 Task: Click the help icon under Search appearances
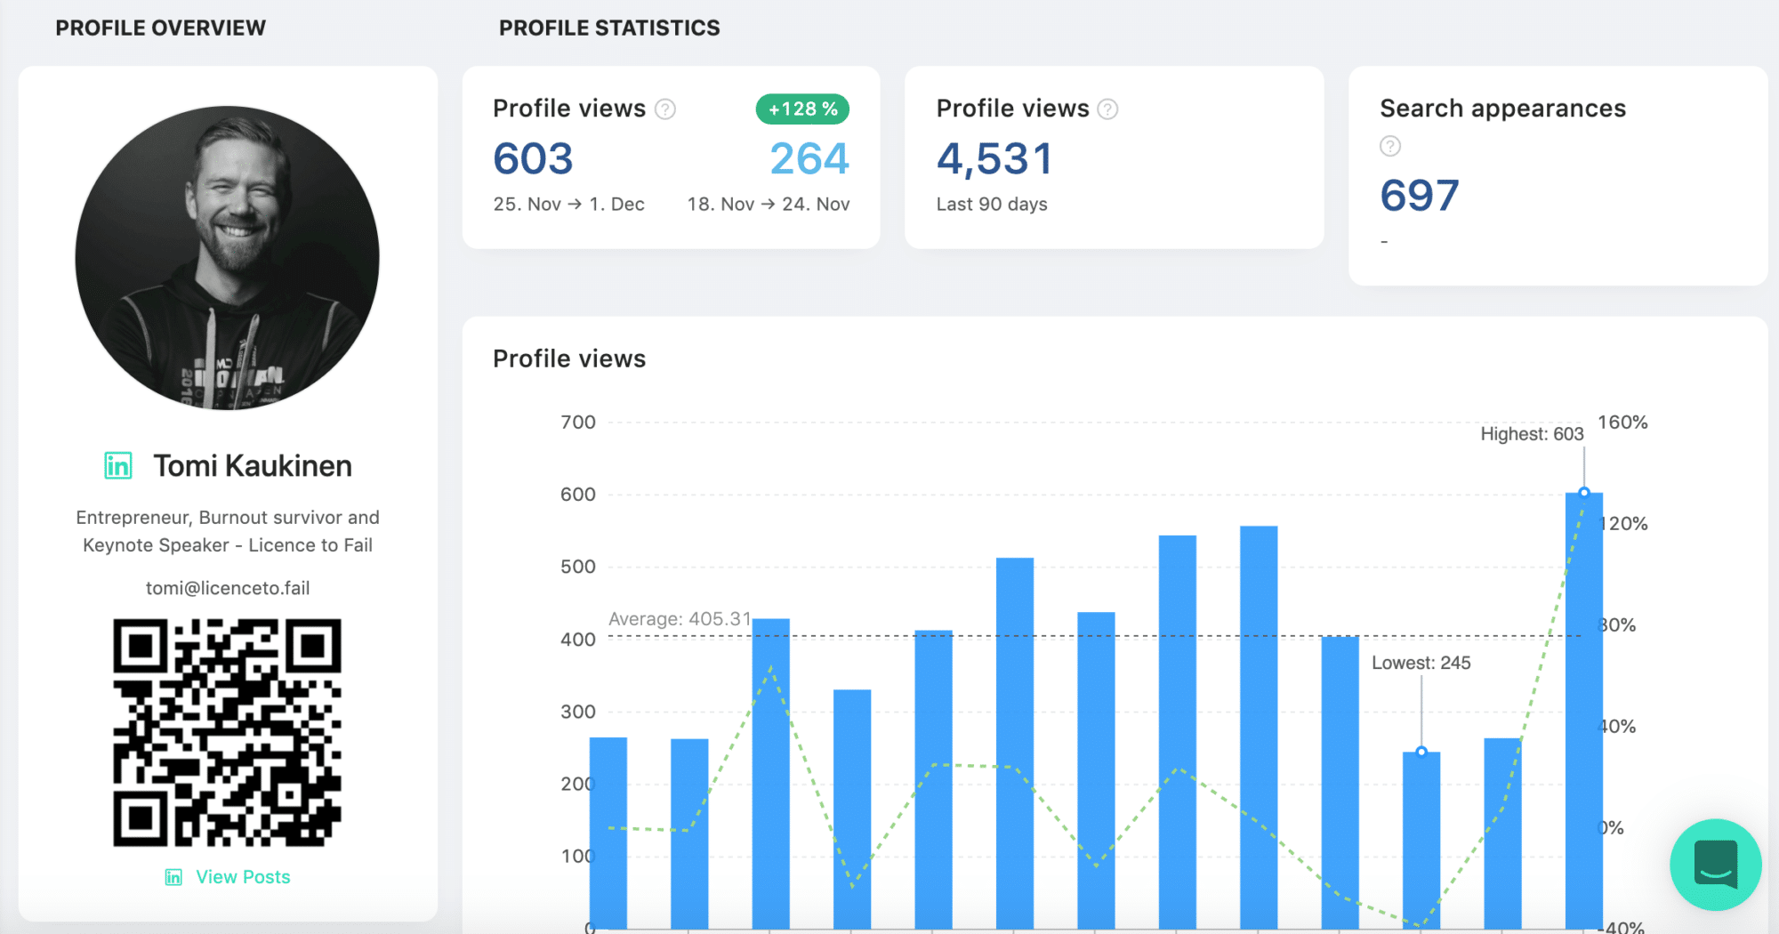[1390, 146]
